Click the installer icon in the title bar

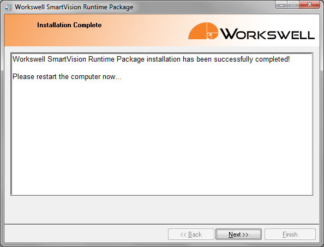click(8, 7)
